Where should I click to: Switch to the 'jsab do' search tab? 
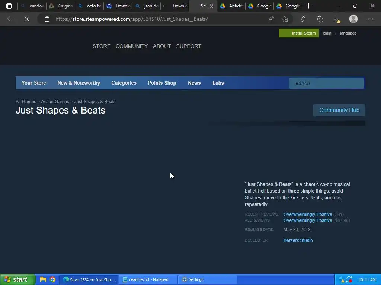tap(147, 6)
